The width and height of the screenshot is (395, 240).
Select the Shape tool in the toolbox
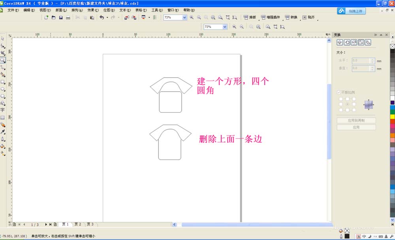click(x=3, y=46)
